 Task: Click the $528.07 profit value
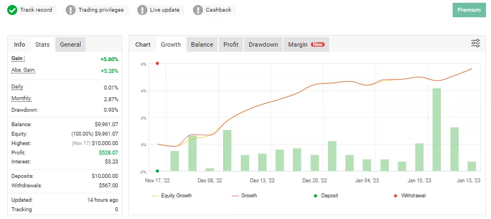pyautogui.click(x=108, y=153)
